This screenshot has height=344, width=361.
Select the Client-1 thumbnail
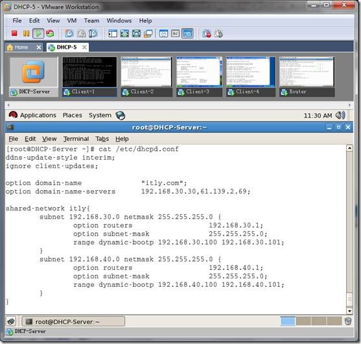(x=89, y=77)
